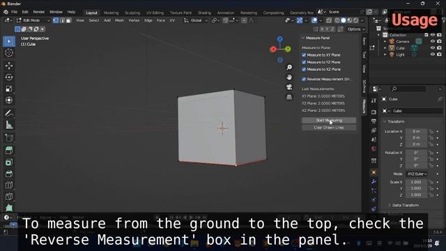
Task: Enable edge select mode
Action: pyautogui.click(x=62, y=20)
